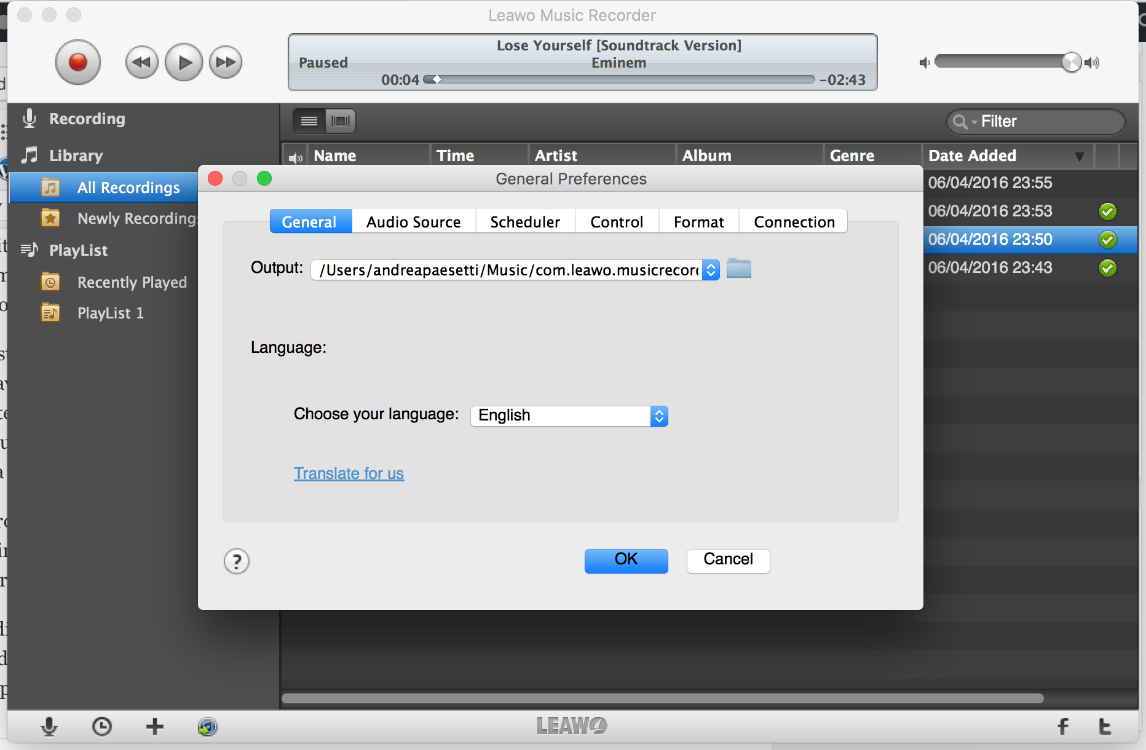Open Leawo Facebook page icon
This screenshot has width=1146, height=750.
point(1063,727)
